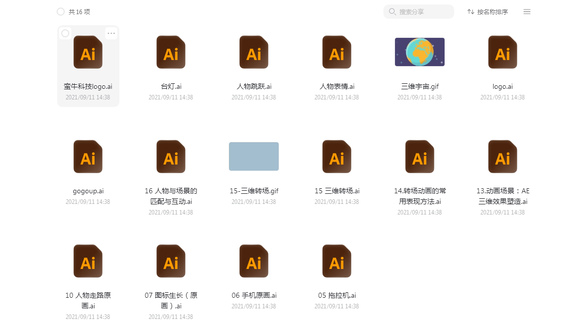Select the file name text 台灯.ai
Viewport: 571px width, 323px height.
(x=171, y=86)
